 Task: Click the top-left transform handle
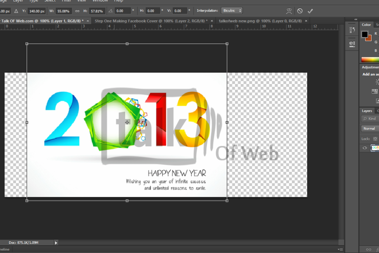click(x=27, y=44)
